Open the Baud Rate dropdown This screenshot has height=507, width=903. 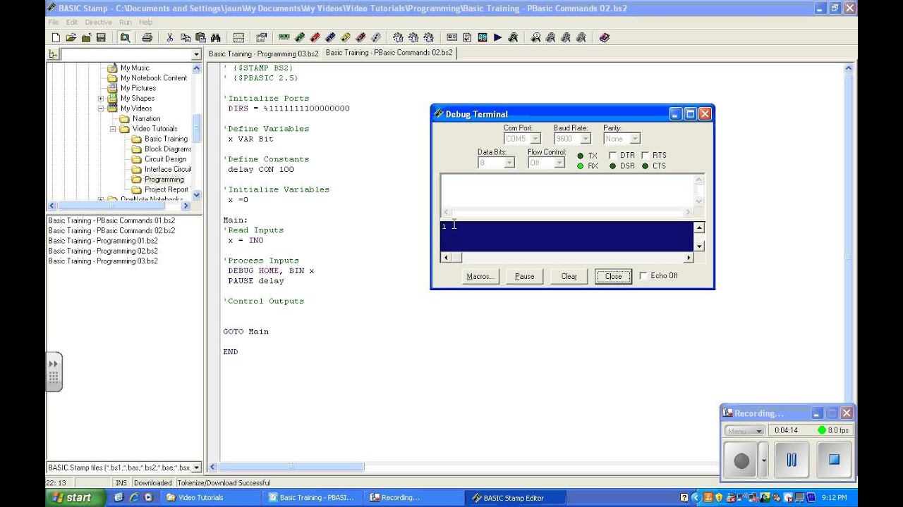pyautogui.click(x=585, y=139)
